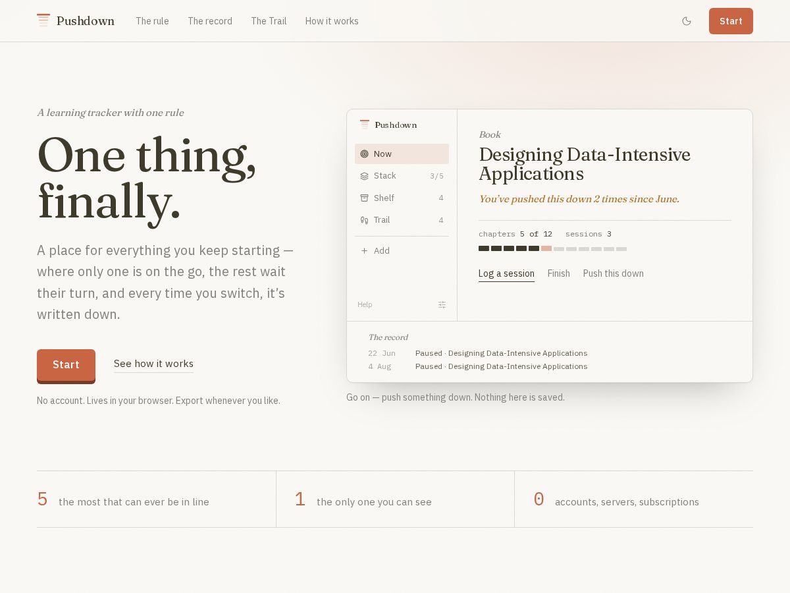790x593 pixels.
Task: Click the 'chapters 5 of 12' text
Action: click(515, 234)
